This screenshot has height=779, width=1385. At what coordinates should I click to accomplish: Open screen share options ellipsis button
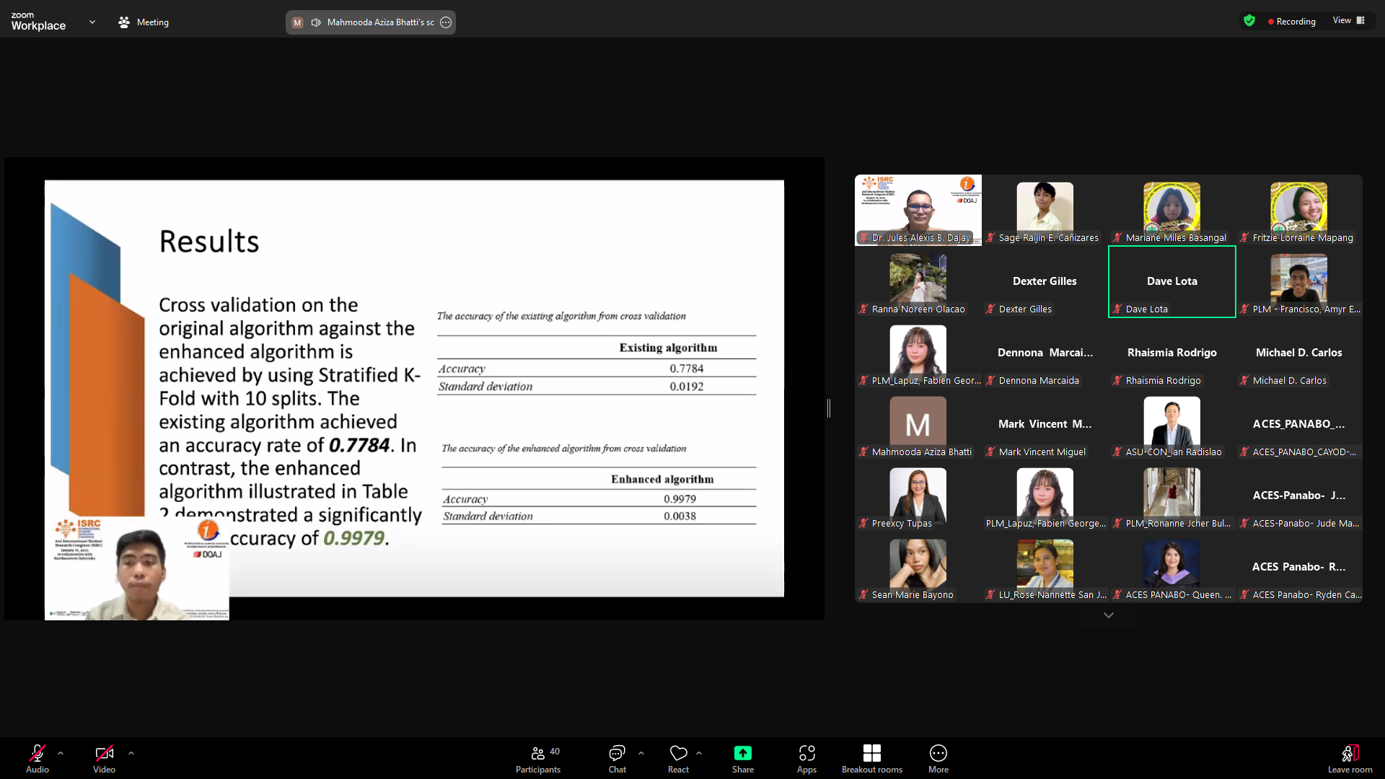pyautogui.click(x=446, y=22)
